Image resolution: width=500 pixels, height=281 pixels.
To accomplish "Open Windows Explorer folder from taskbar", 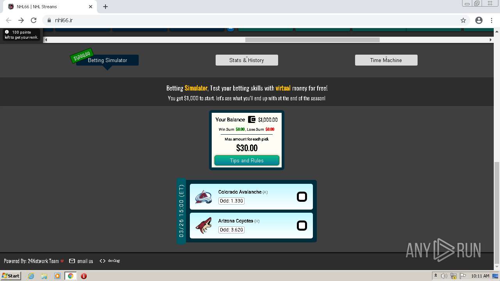I will click(44, 276).
